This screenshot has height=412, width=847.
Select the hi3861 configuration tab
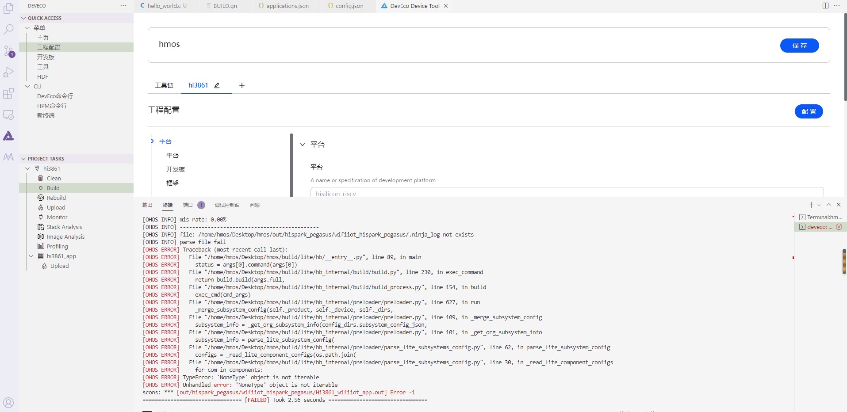(198, 85)
